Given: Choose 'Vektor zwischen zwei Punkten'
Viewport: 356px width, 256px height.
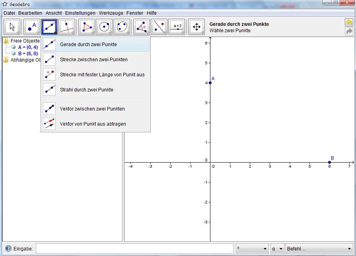Looking at the screenshot, I should coord(92,109).
